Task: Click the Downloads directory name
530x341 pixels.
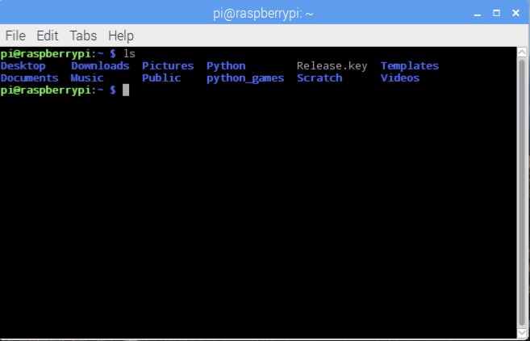Action: point(100,65)
